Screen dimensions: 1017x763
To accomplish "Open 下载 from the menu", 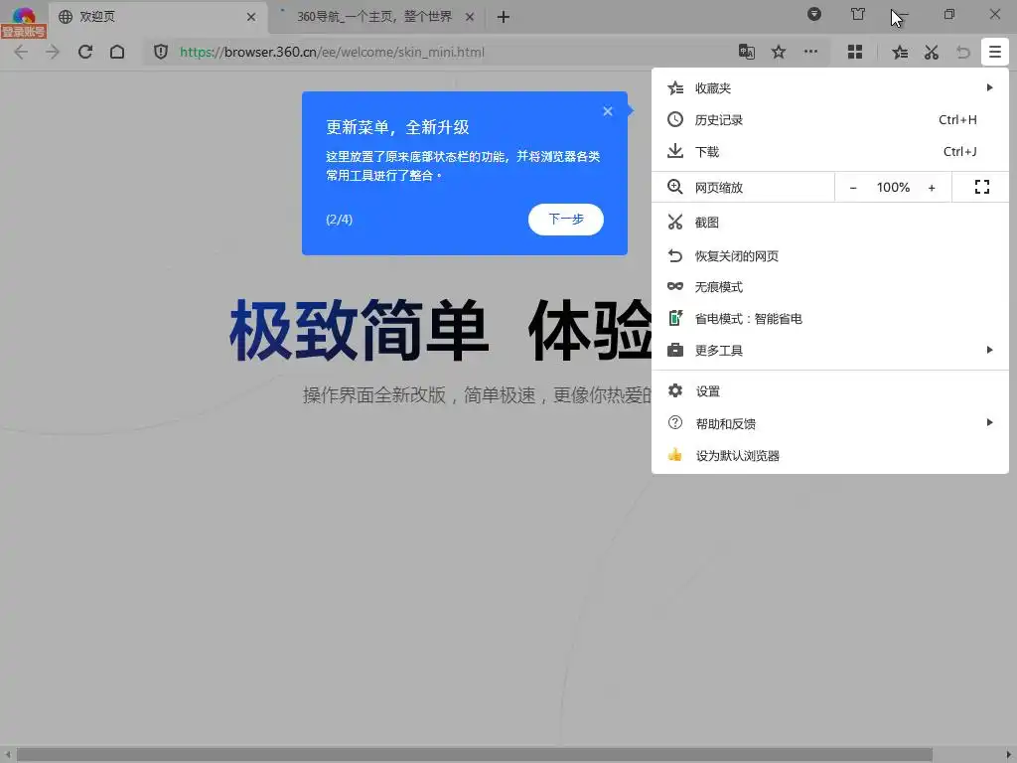I will coord(829,151).
